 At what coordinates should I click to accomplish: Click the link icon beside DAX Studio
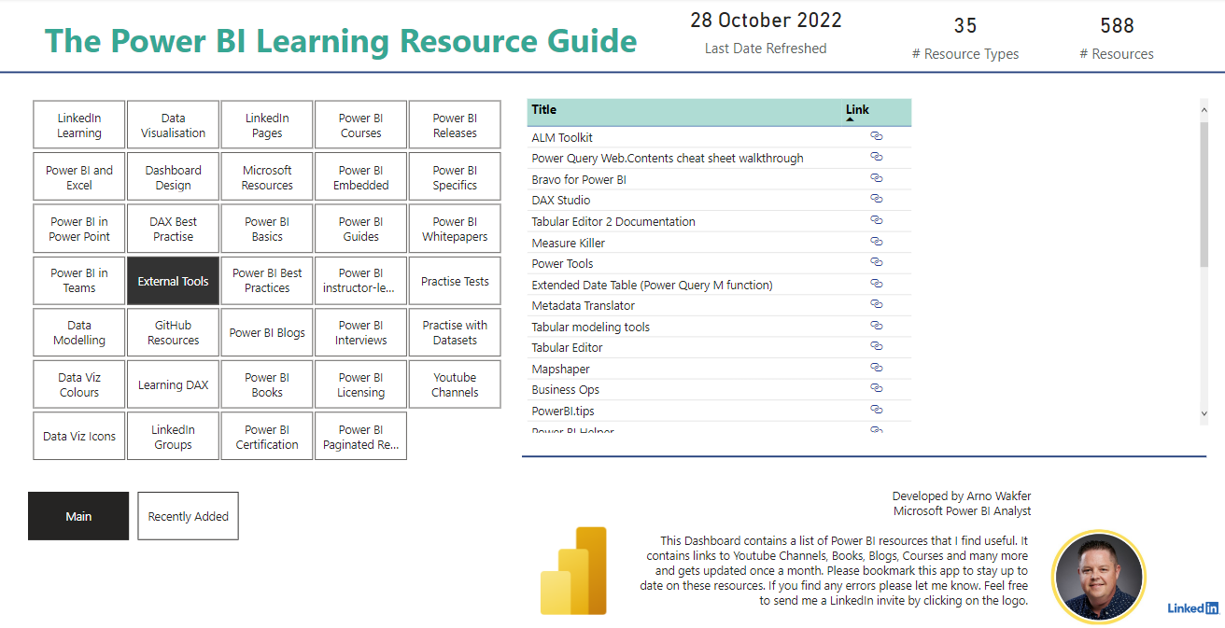[x=876, y=200]
